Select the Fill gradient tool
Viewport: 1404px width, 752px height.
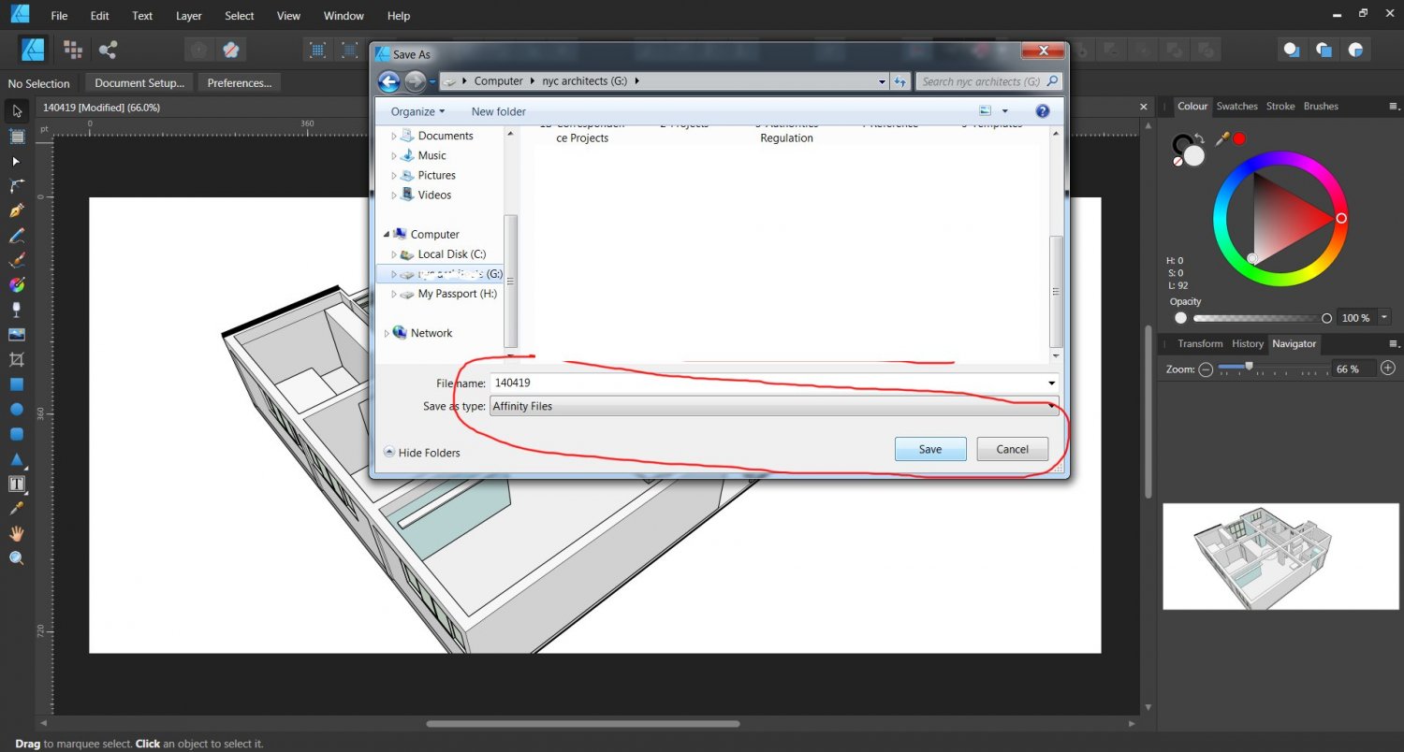click(17, 285)
